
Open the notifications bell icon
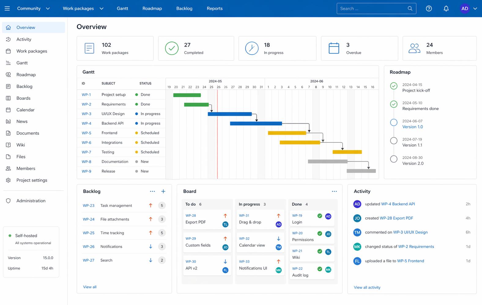[x=446, y=9]
